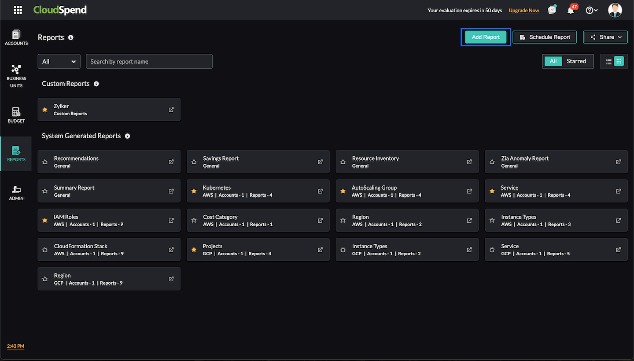Open the All filter dropdown
The width and height of the screenshot is (634, 361).
click(x=59, y=62)
